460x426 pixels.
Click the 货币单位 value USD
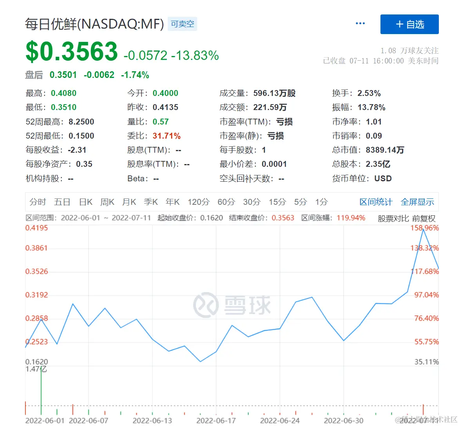tap(383, 178)
